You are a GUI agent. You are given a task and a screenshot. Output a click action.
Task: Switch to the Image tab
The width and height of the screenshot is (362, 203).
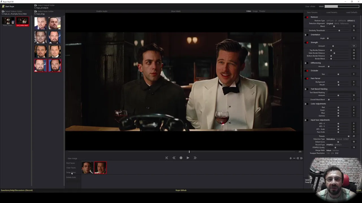(255, 11)
